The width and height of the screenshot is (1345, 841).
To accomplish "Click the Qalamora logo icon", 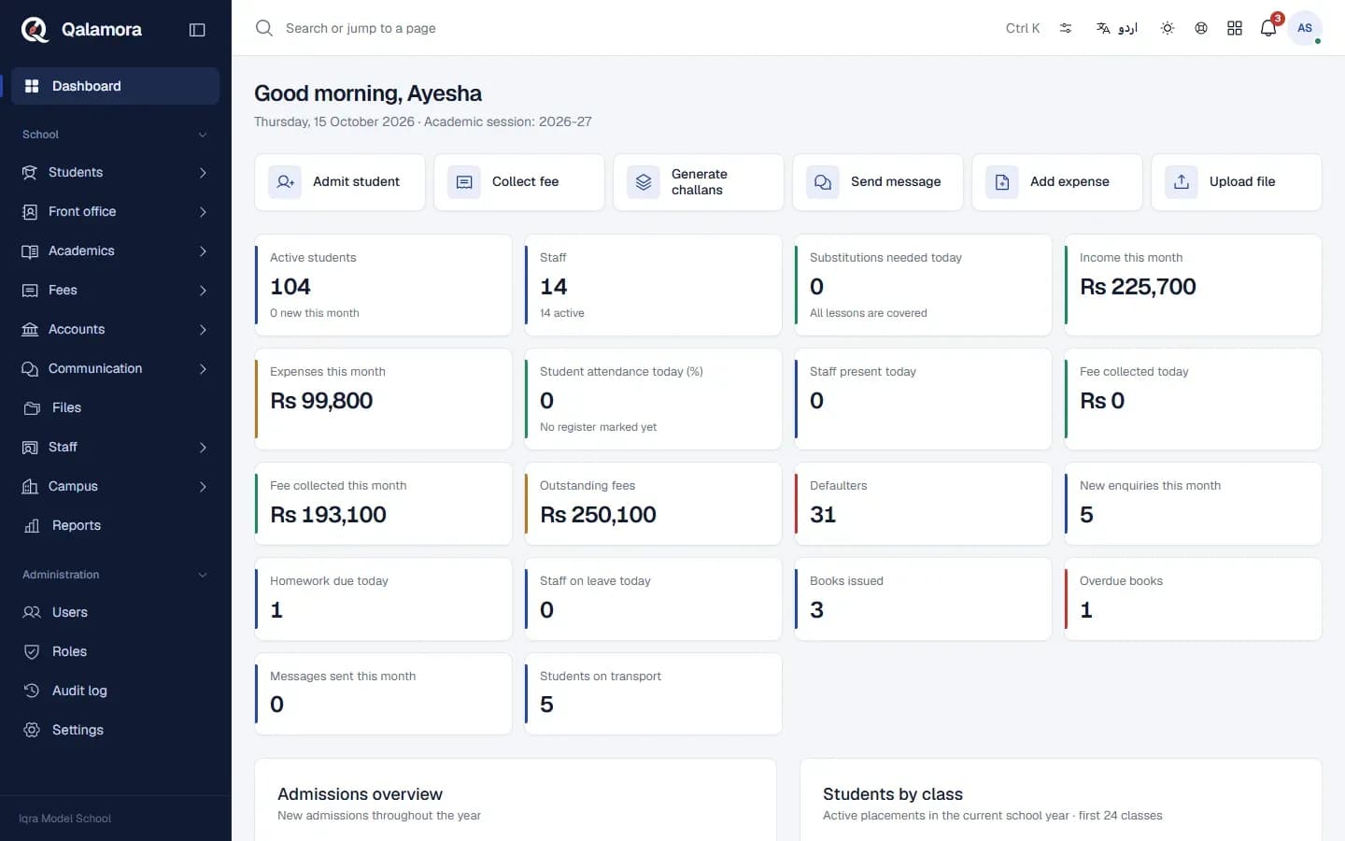I will [x=35, y=30].
